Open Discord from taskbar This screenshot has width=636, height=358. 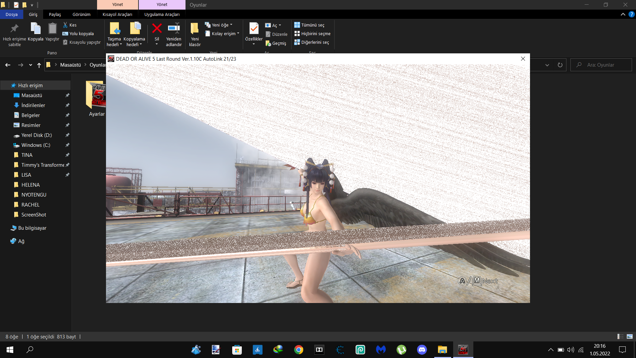[x=422, y=350]
